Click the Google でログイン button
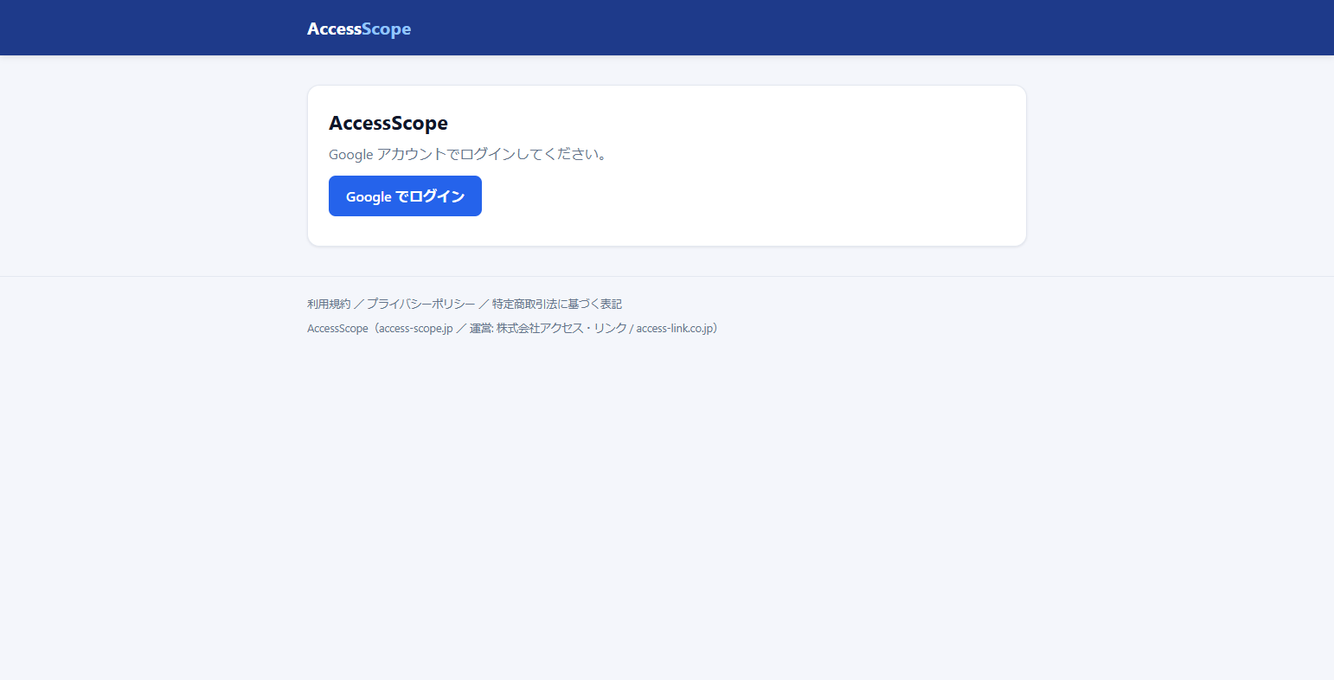1334x680 pixels. pos(405,196)
